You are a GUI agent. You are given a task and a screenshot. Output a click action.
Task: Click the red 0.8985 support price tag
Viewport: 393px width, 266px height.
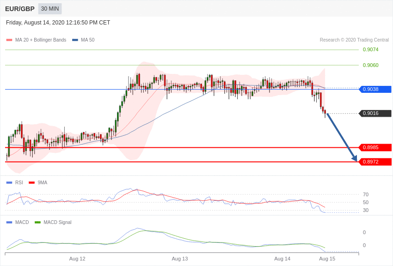pyautogui.click(x=375, y=148)
